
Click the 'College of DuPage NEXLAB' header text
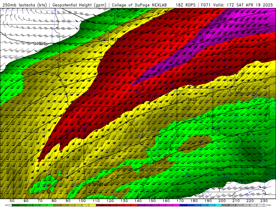point(139,5)
